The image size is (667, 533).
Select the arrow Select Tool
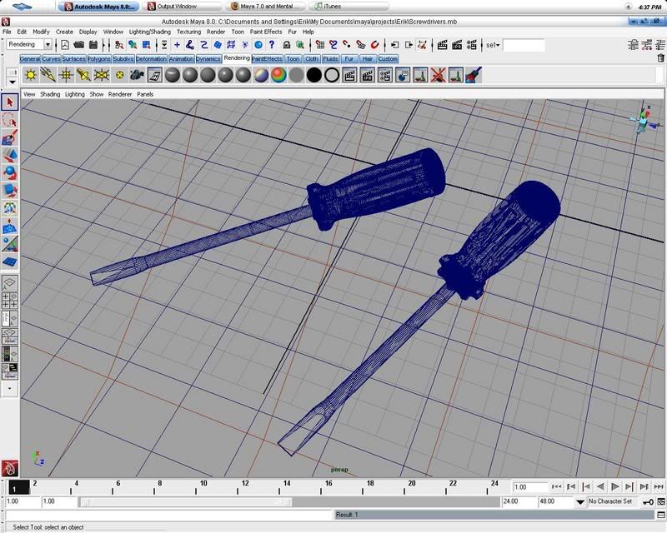(x=10, y=102)
